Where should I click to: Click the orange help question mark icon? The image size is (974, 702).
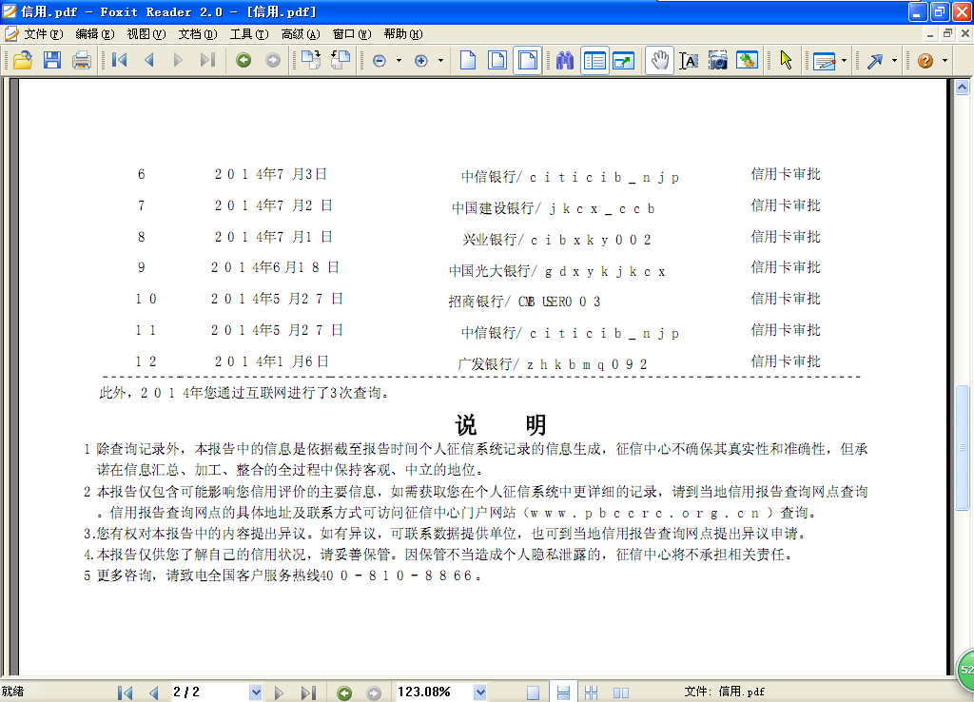925,60
